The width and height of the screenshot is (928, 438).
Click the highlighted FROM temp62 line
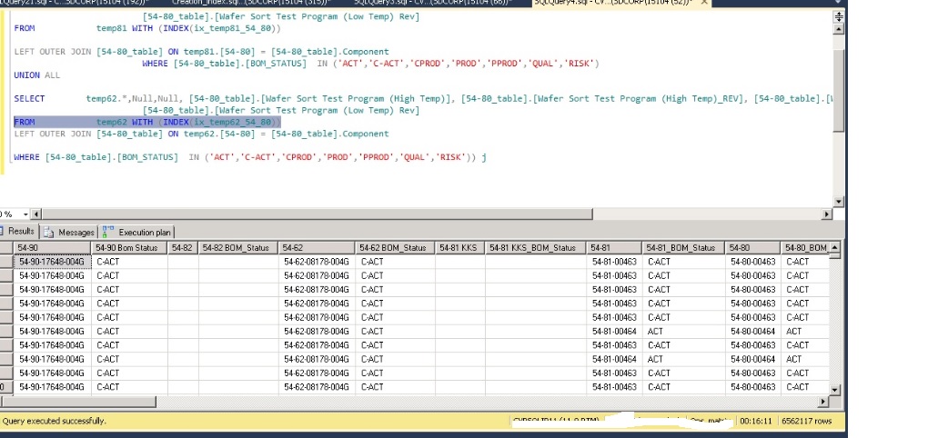click(x=147, y=122)
